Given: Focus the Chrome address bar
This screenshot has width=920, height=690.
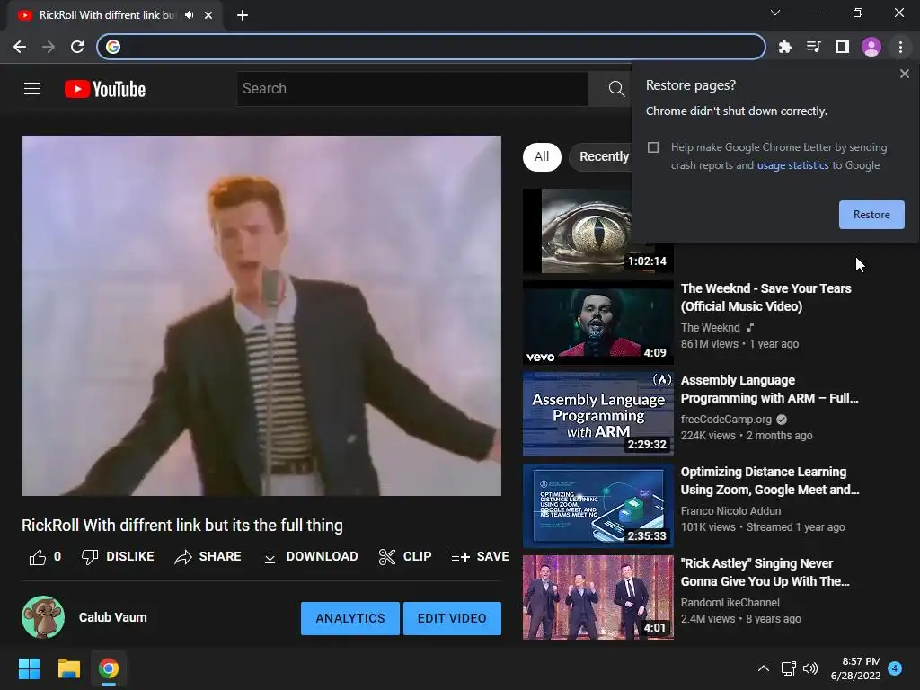Looking at the screenshot, I should 431,47.
